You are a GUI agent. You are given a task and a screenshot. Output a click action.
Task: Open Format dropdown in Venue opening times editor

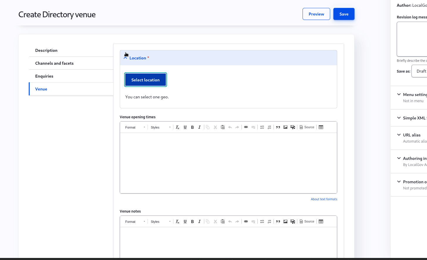pos(135,127)
